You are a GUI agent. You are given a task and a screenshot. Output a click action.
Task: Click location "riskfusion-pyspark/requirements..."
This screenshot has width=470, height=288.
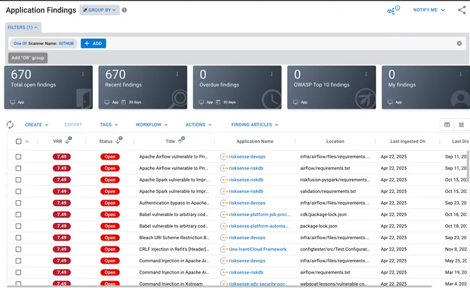click(335, 180)
